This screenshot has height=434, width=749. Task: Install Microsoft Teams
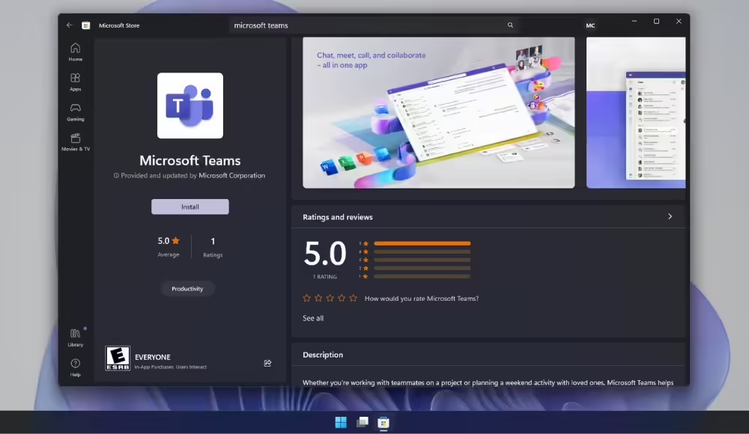tap(189, 207)
